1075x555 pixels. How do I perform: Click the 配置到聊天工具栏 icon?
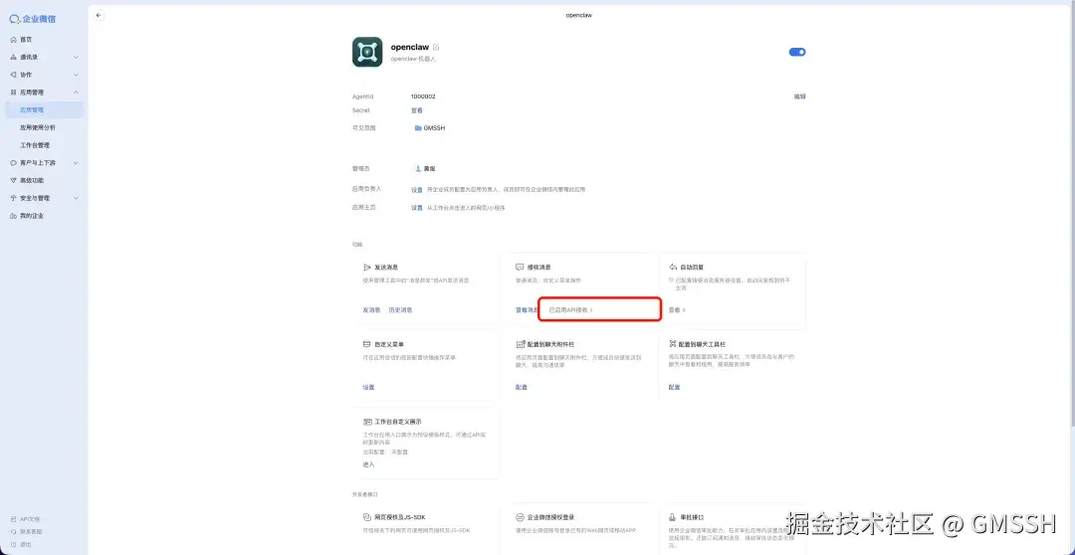(673, 344)
